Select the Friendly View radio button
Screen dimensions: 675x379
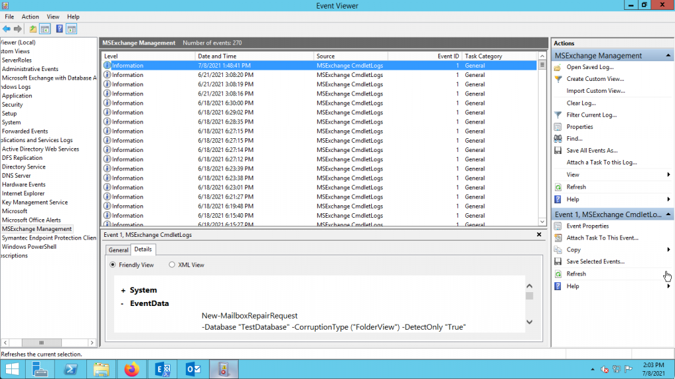[x=113, y=265]
